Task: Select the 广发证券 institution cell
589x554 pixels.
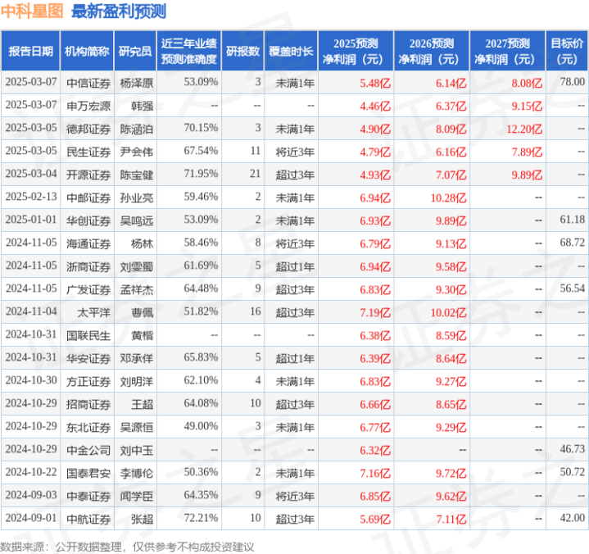Action: point(88,289)
